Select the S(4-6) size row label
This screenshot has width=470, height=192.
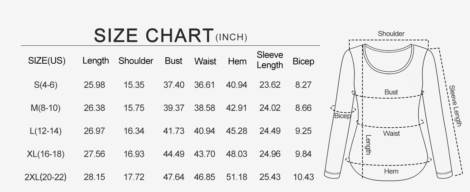click(x=46, y=85)
